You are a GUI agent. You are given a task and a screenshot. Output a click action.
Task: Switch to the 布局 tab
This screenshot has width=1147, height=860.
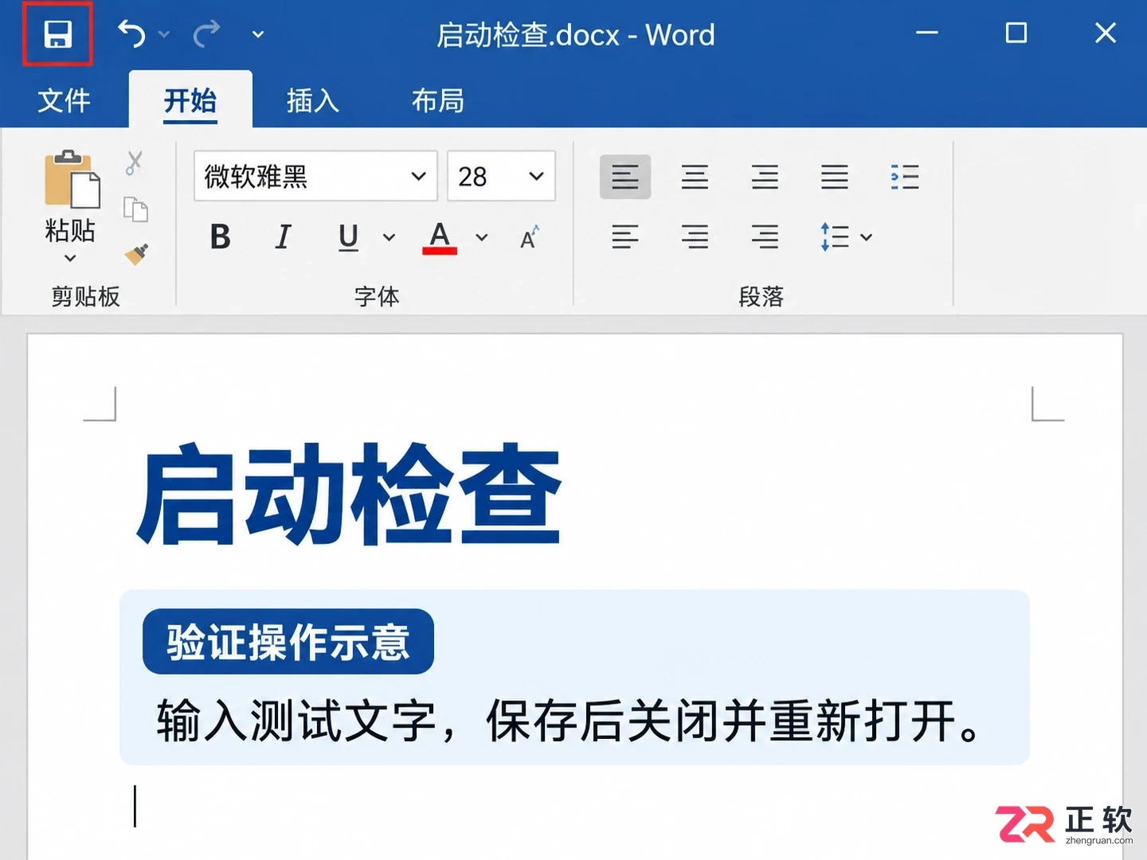(437, 100)
